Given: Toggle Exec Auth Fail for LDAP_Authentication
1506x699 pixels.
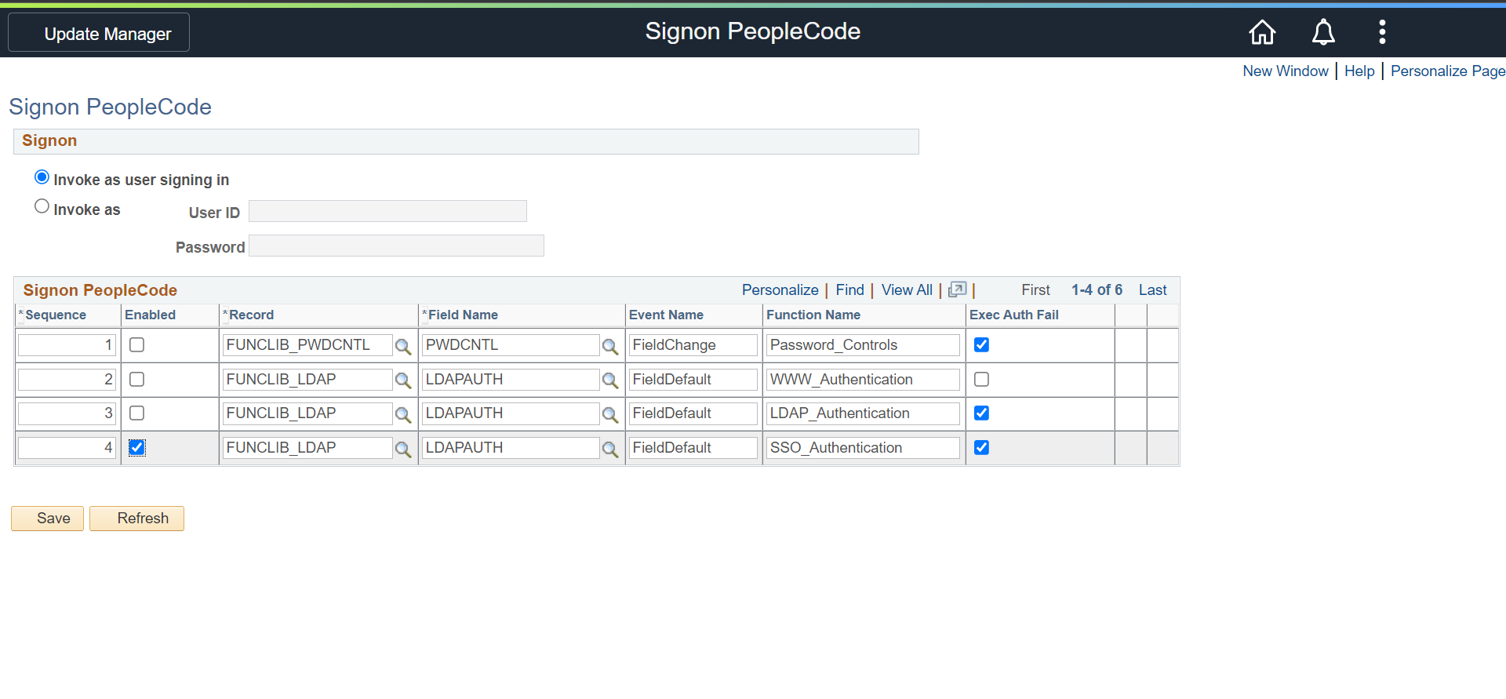Looking at the screenshot, I should pos(981,413).
